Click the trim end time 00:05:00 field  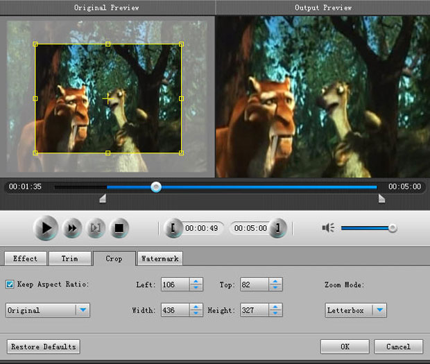(250, 228)
